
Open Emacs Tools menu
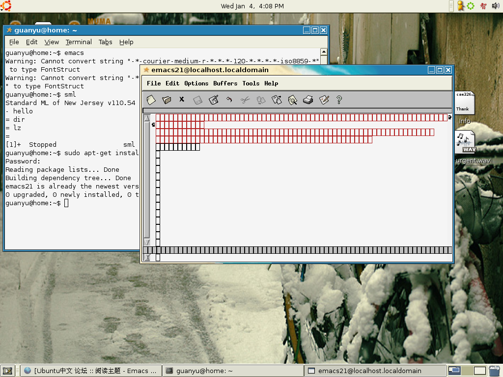tap(251, 83)
